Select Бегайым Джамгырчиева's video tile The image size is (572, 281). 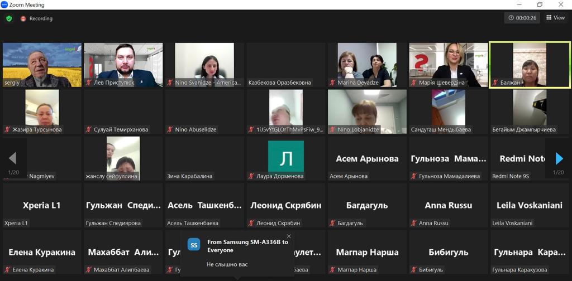(530, 112)
